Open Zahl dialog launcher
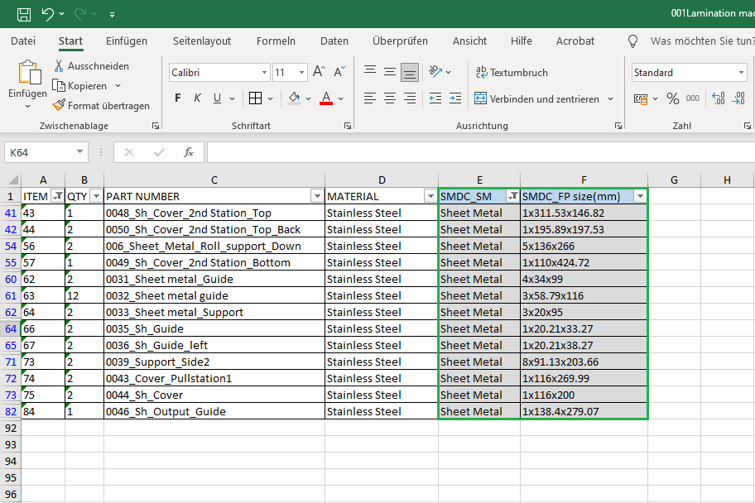Screen dimensions: 755x503 point(748,126)
